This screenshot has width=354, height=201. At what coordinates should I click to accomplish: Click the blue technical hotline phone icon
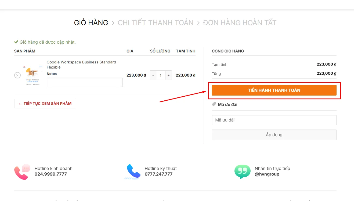pyautogui.click(x=133, y=172)
